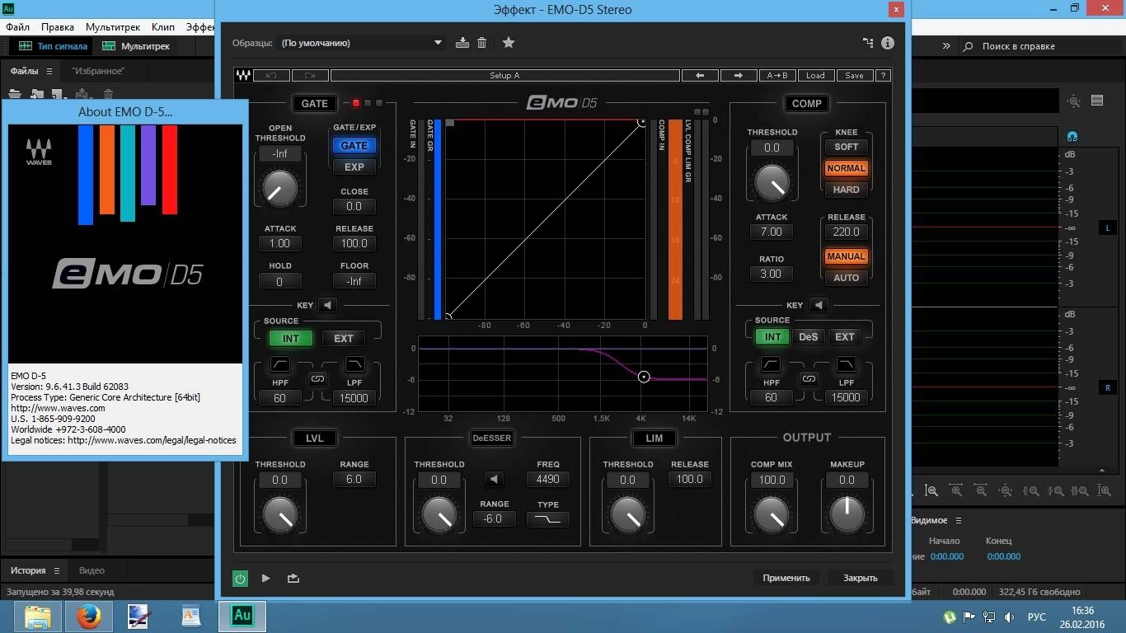Open the Правка menu

point(58,27)
